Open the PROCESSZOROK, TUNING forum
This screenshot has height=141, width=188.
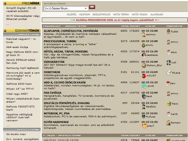(x=60, y=41)
